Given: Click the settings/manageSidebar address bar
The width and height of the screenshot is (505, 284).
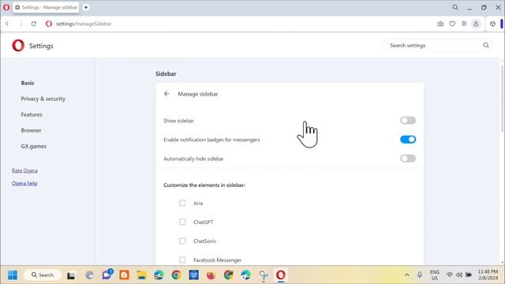Looking at the screenshot, I should [x=84, y=24].
